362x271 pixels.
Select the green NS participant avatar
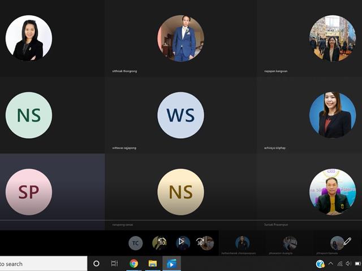[x=29, y=115]
